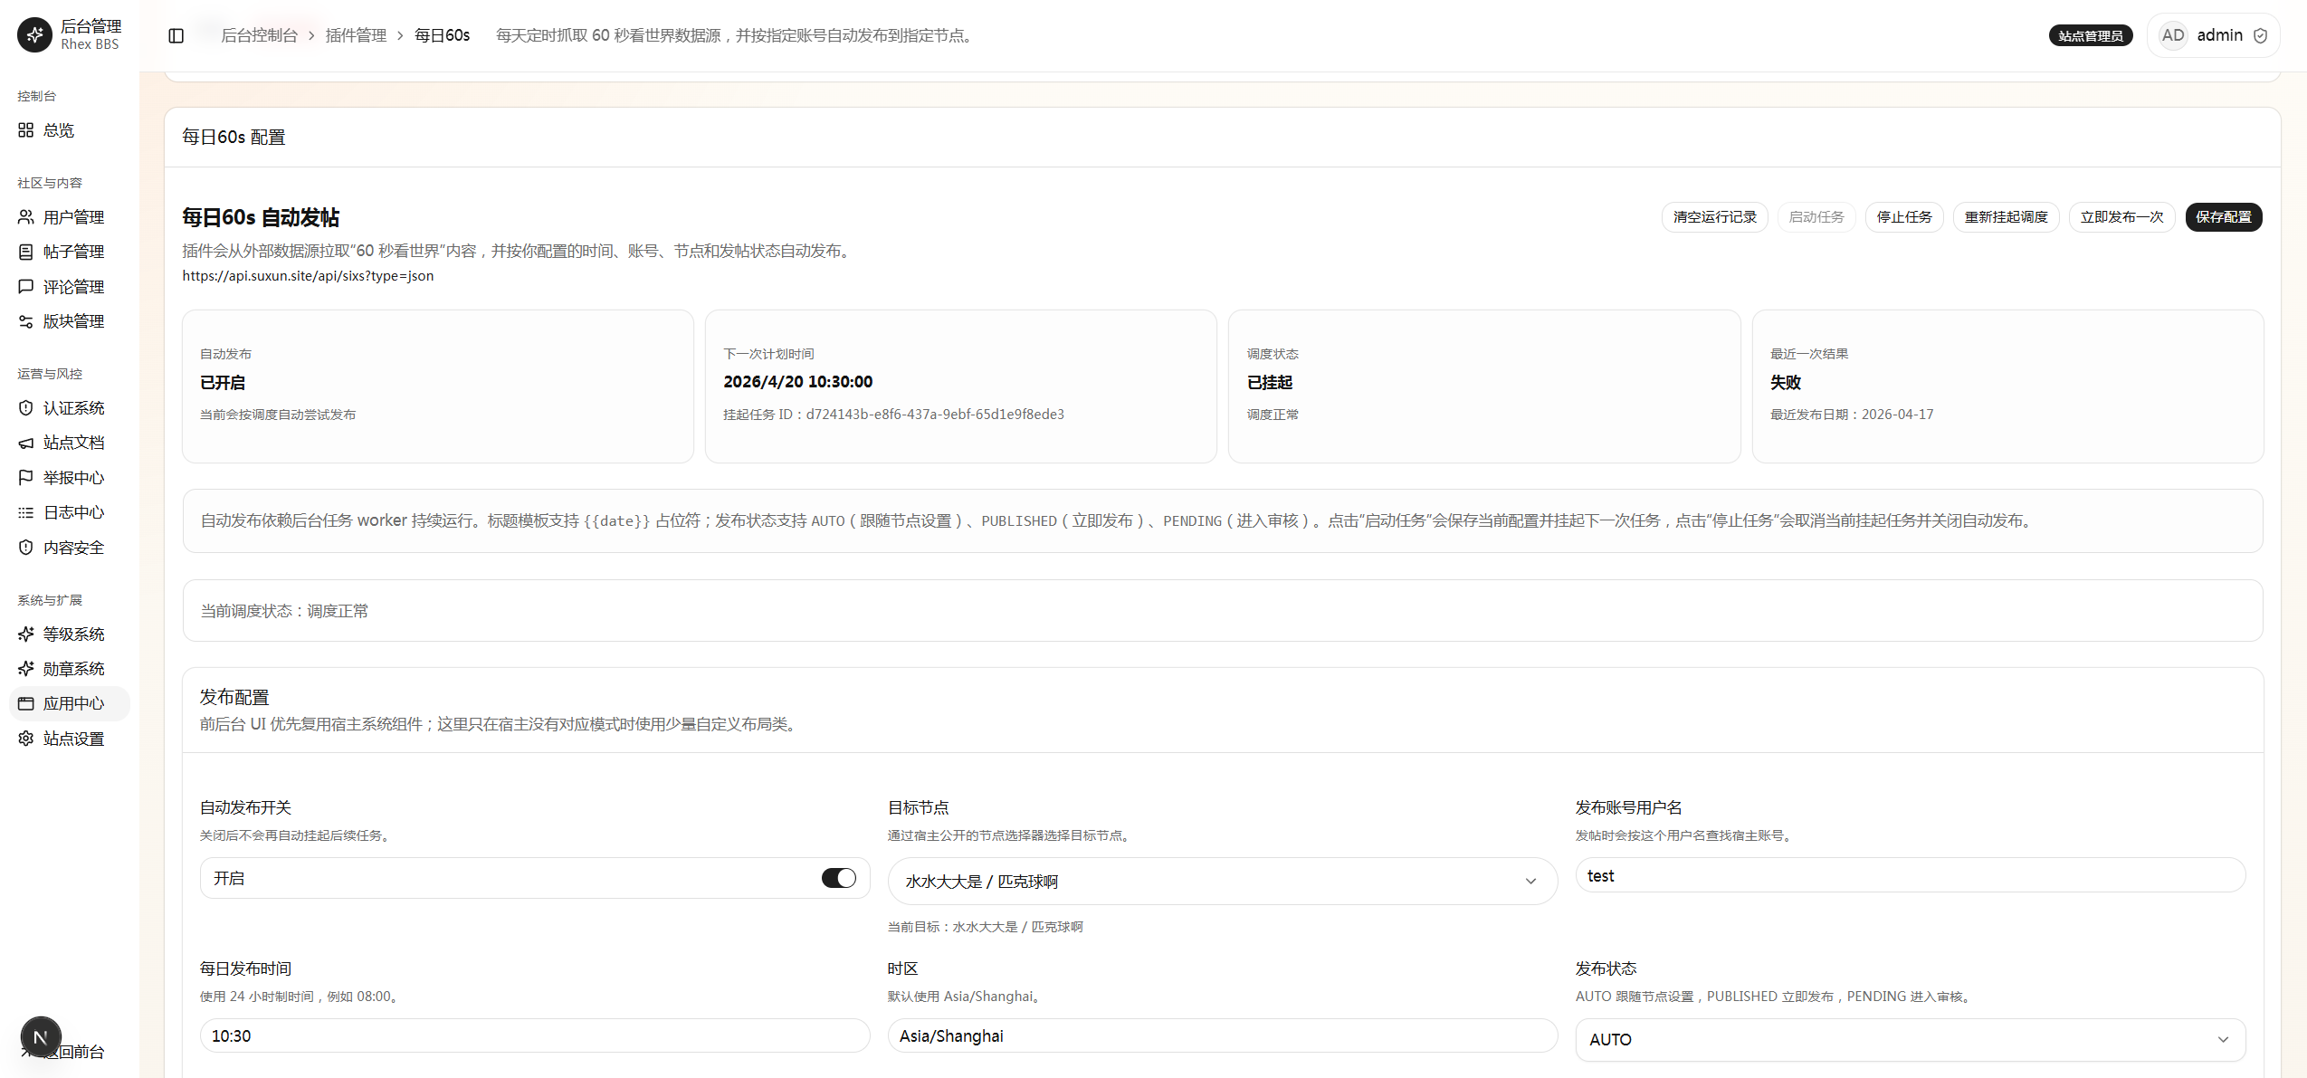Image resolution: width=2307 pixels, height=1078 pixels.
Task: Click the 每日发布时间 input field
Action: pyautogui.click(x=534, y=1035)
